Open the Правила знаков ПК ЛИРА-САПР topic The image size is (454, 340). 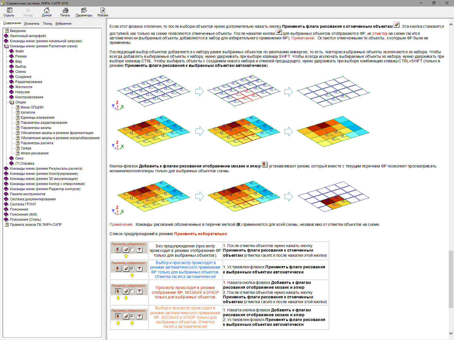(36, 225)
